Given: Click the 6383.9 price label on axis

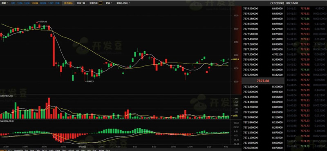Looking at the screenshot, I should [x=236, y=59].
